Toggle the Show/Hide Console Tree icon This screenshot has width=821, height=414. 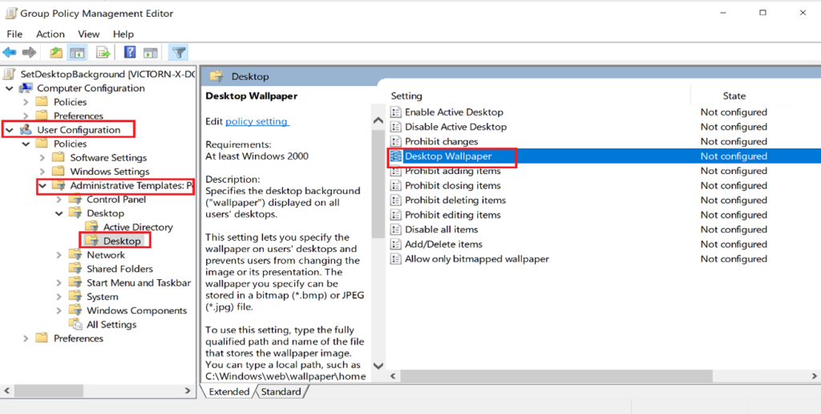78,53
